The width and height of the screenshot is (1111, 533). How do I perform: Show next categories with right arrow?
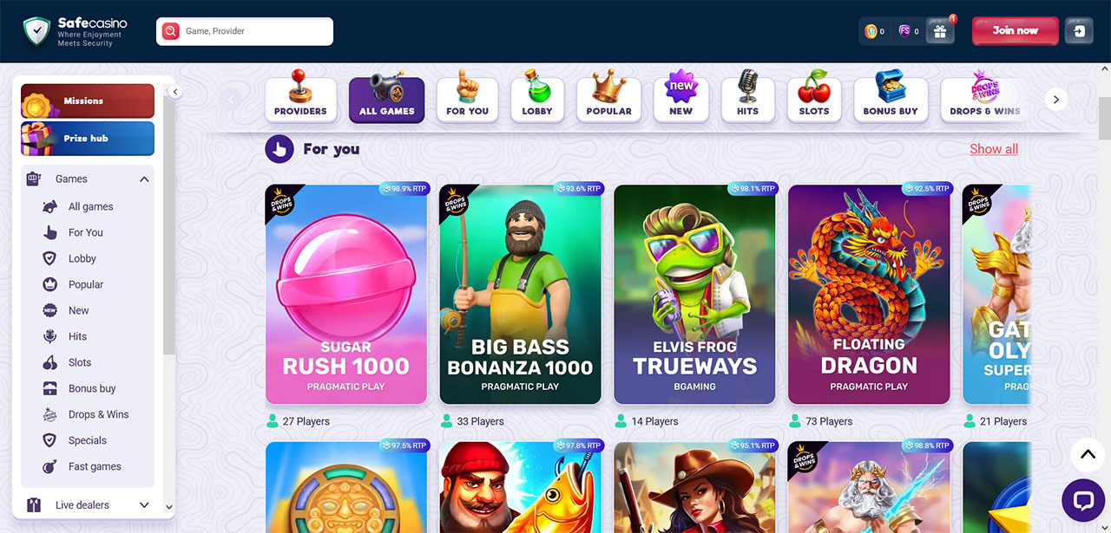[x=1056, y=100]
